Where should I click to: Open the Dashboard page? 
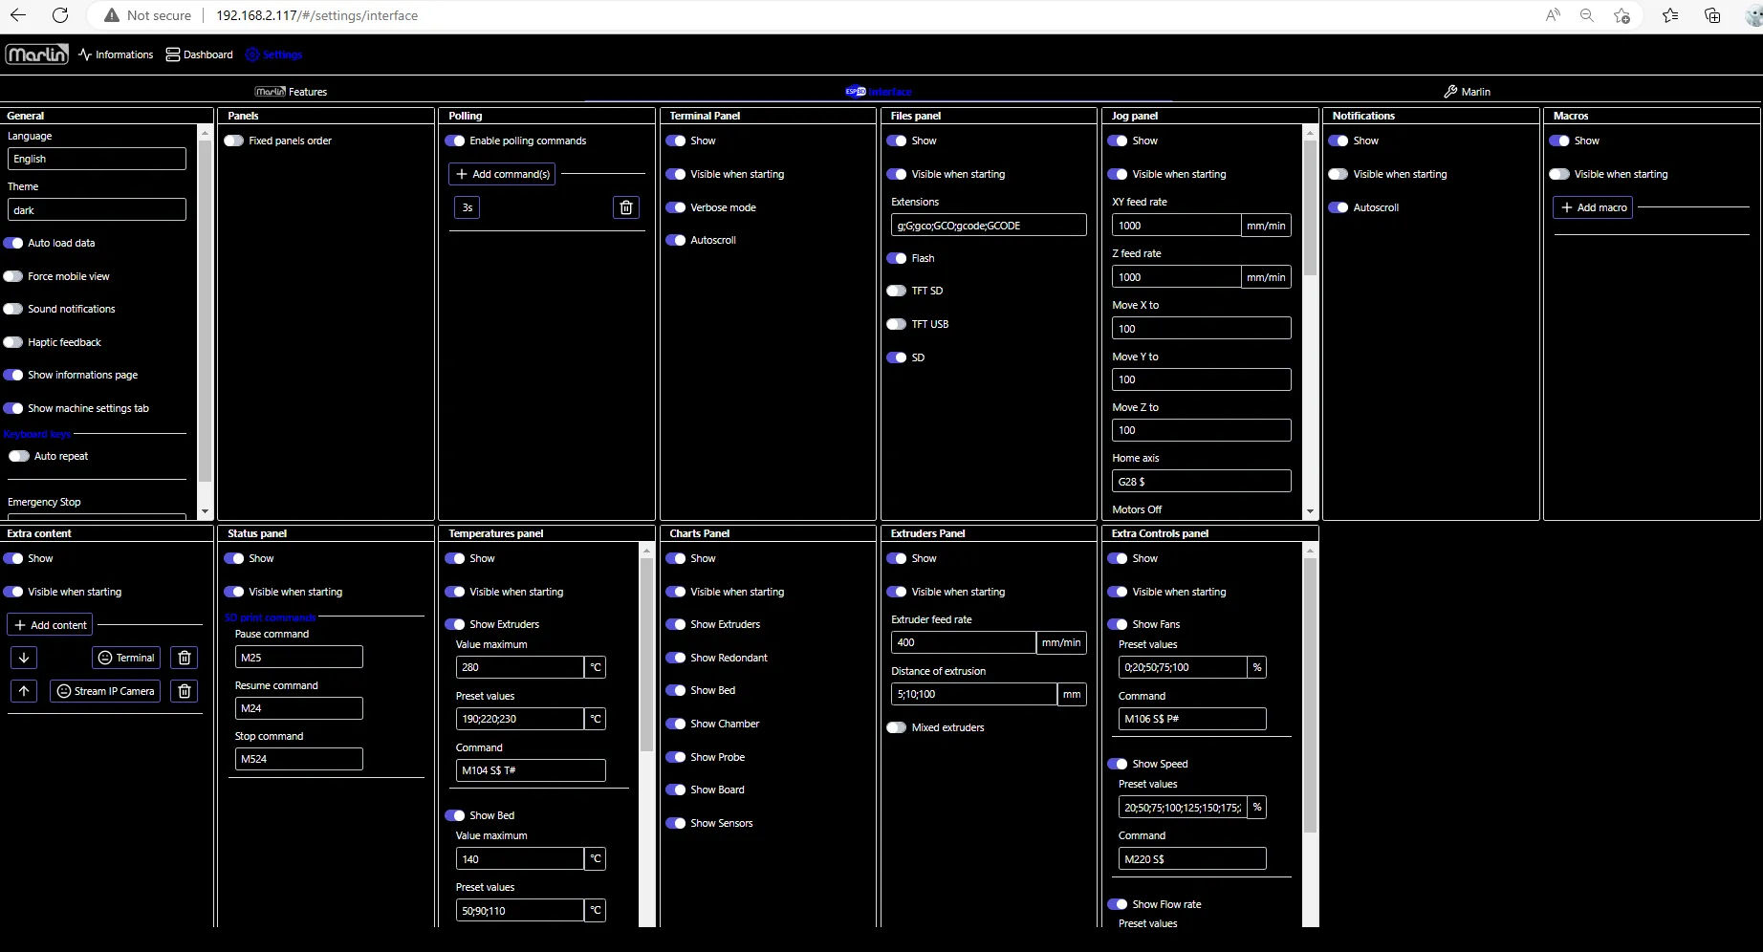tap(200, 54)
